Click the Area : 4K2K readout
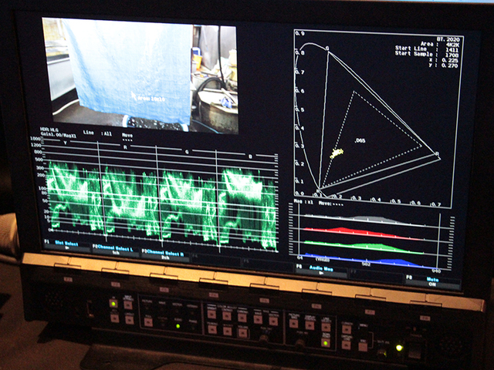 440,45
